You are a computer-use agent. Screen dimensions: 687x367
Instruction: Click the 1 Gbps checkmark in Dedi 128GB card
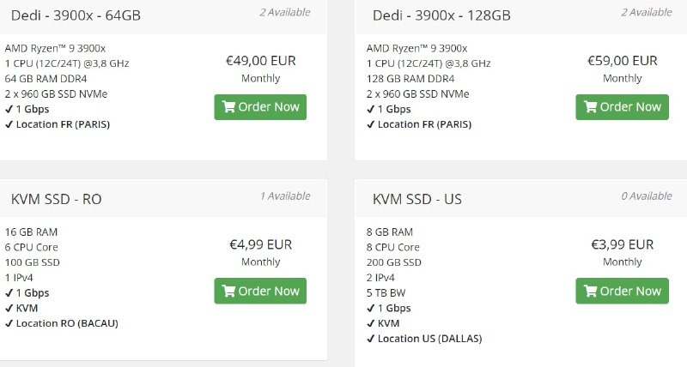[x=370, y=109]
